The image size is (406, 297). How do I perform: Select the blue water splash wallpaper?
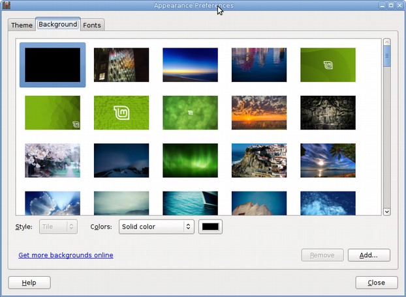[x=328, y=203]
